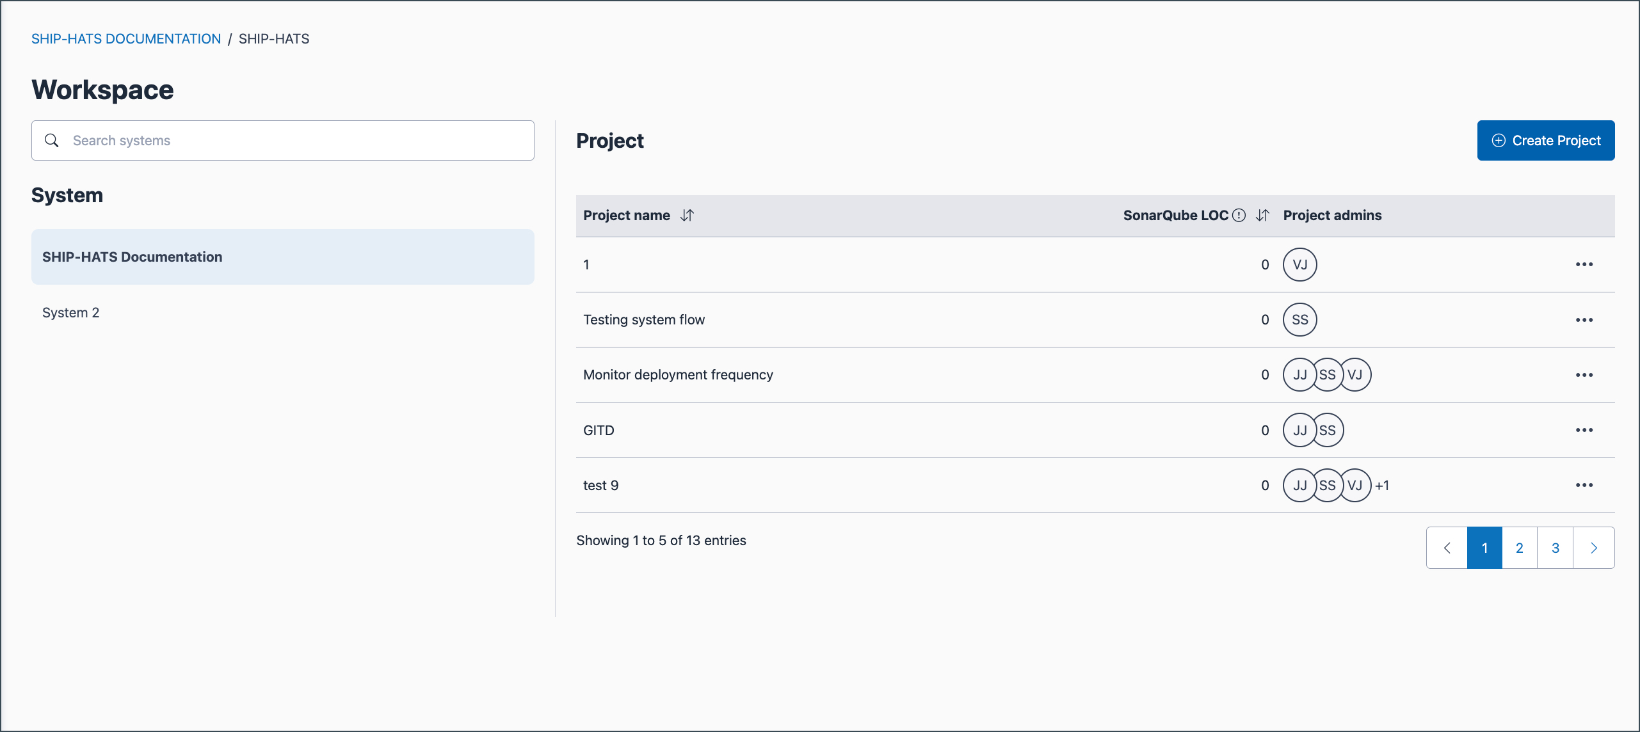Viewport: 1640px width, 732px height.
Task: Select current page 1 button
Action: pyautogui.click(x=1484, y=548)
